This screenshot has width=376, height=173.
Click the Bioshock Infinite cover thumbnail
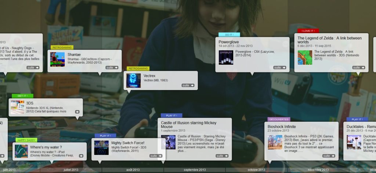pos(275,142)
